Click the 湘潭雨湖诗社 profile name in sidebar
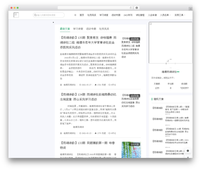201x170 pixels. pyautogui.click(x=169, y=72)
